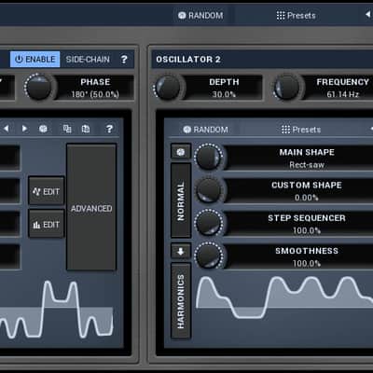Adjust the PHASE knob
Image resolution: width=373 pixels, height=373 pixels.
38,87
